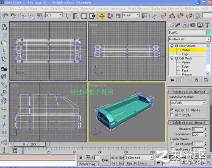Click the Set Key button
Screen dimensions: 212x168
pyautogui.click(x=117, y=163)
